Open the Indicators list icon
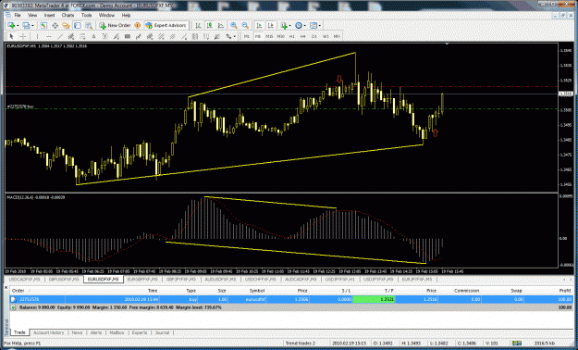 [x=284, y=26]
